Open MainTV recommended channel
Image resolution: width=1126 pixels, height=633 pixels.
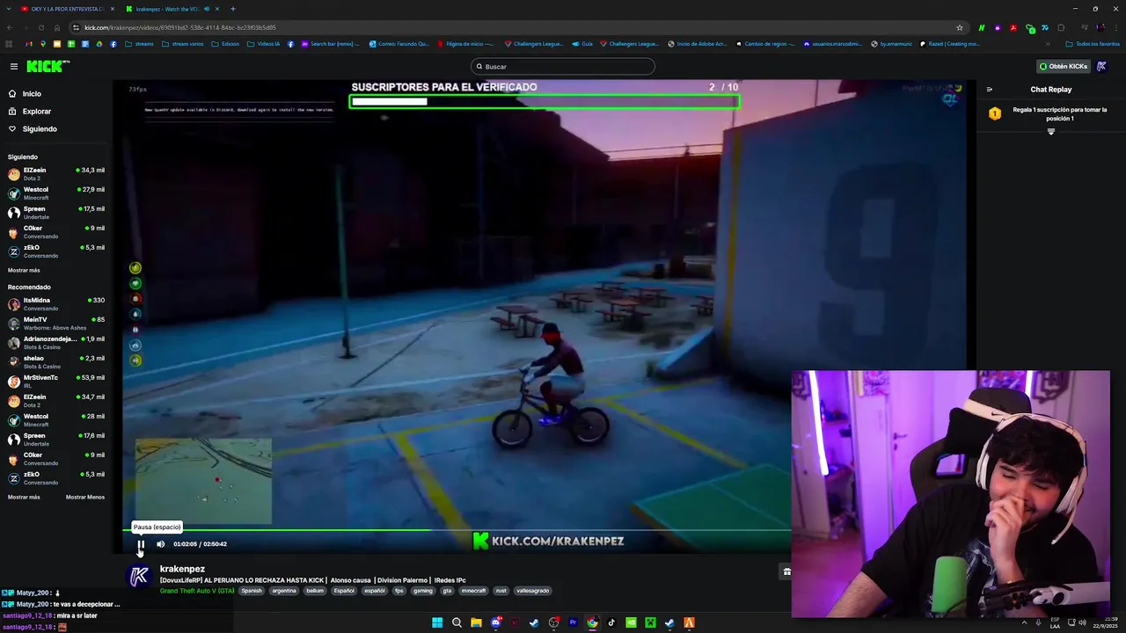point(56,324)
